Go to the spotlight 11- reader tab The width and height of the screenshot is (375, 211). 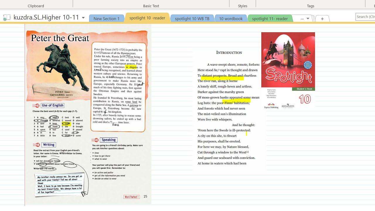pos(270,18)
